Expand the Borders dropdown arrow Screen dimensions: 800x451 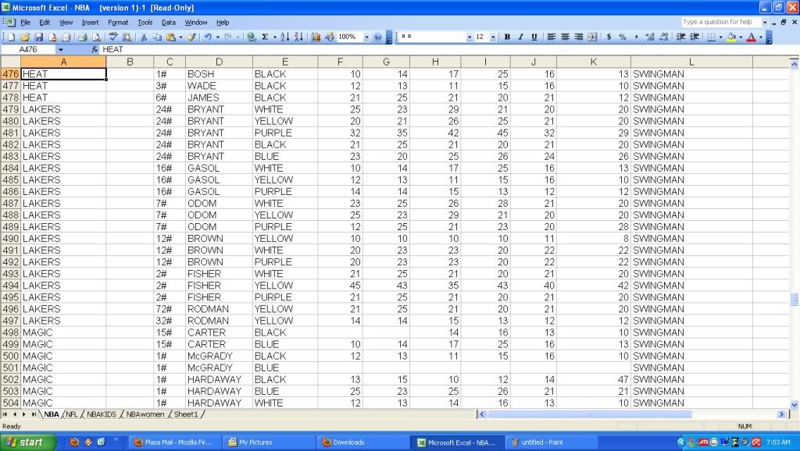tap(720, 37)
